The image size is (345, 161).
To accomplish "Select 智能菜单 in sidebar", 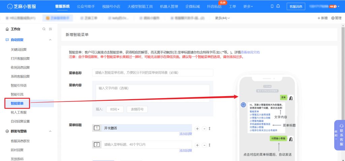I will click(x=17, y=104).
